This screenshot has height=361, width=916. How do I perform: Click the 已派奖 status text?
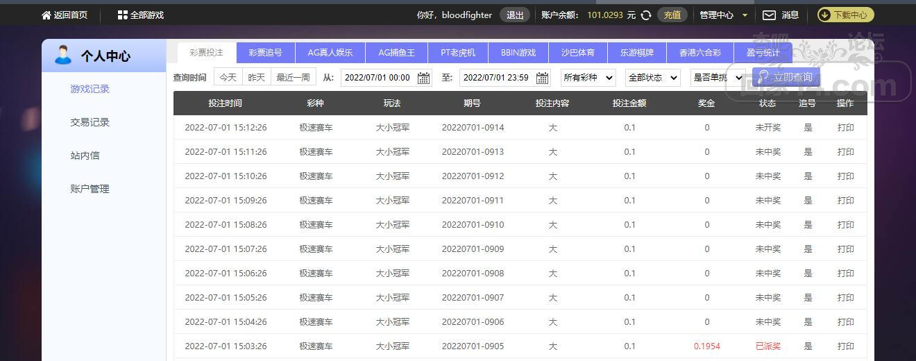(768, 346)
